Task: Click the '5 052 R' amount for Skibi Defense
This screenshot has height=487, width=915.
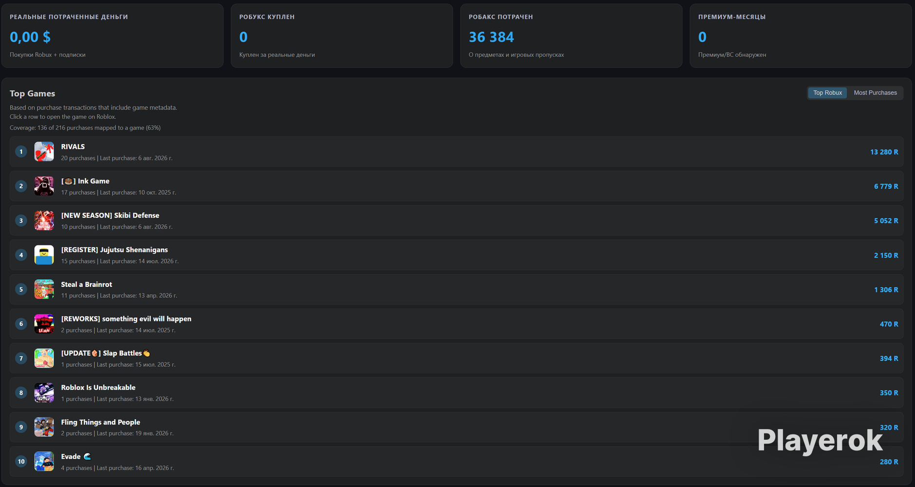Action: pyautogui.click(x=886, y=221)
